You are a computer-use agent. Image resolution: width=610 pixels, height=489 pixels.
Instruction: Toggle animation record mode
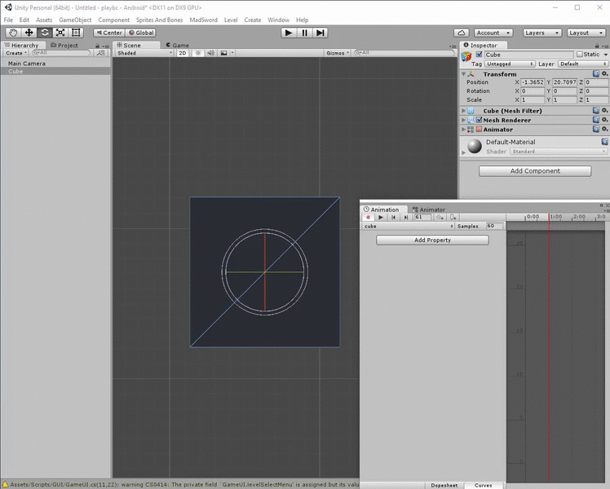pyautogui.click(x=368, y=218)
